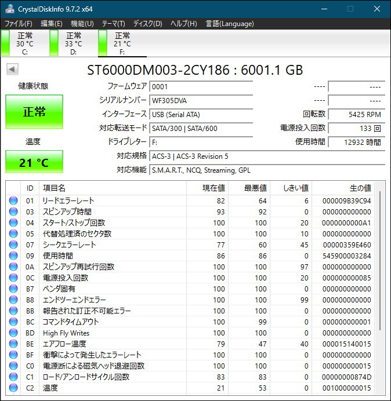
Task: Click status orb for row BE エアフロー温度
Action: [13, 344]
